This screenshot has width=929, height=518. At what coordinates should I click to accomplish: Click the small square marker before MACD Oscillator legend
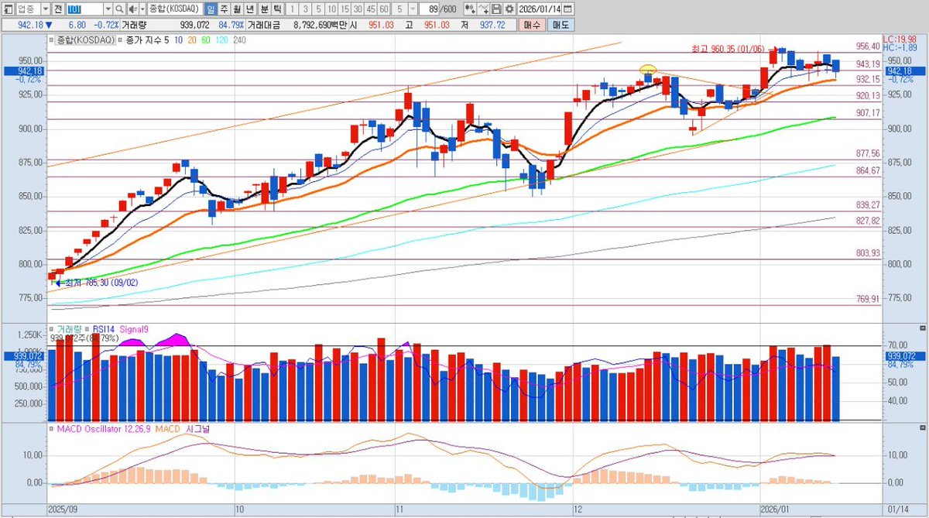tap(51, 428)
